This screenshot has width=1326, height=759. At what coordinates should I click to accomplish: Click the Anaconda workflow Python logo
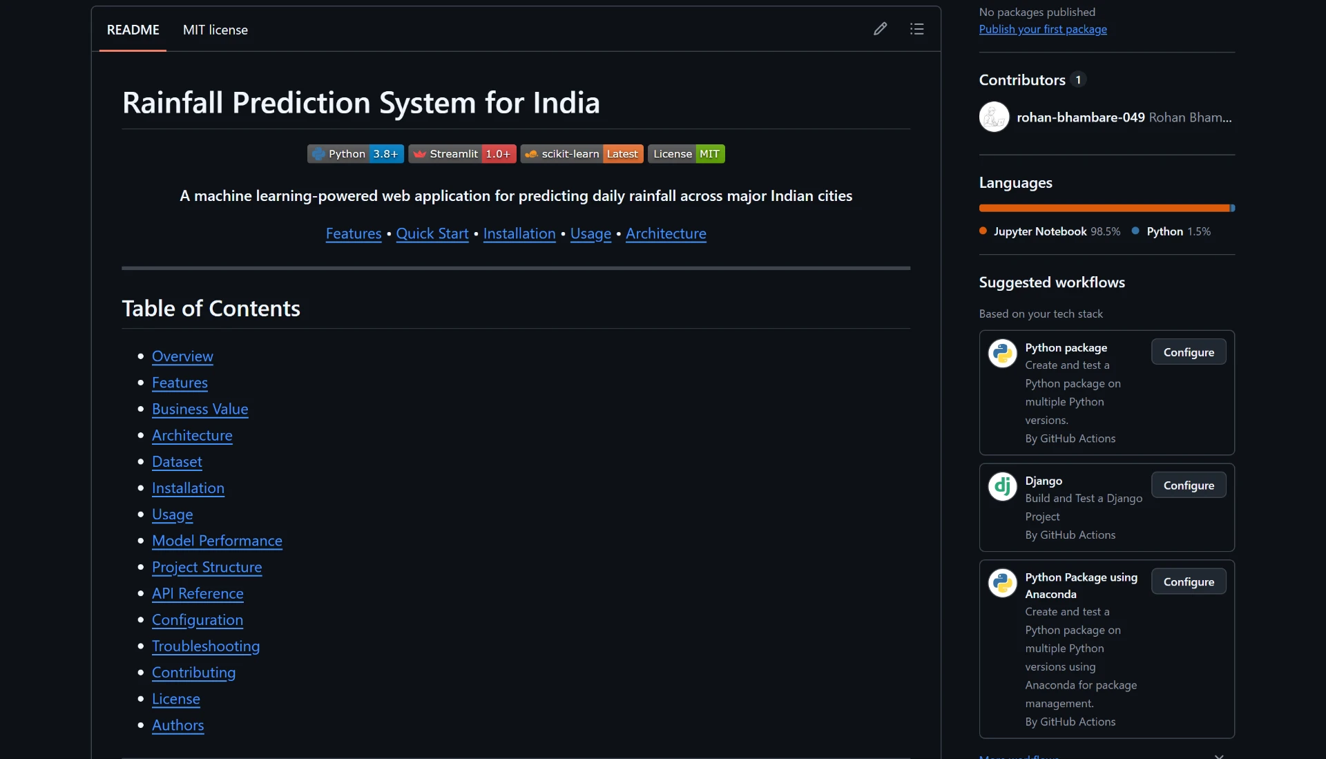coord(1002,584)
